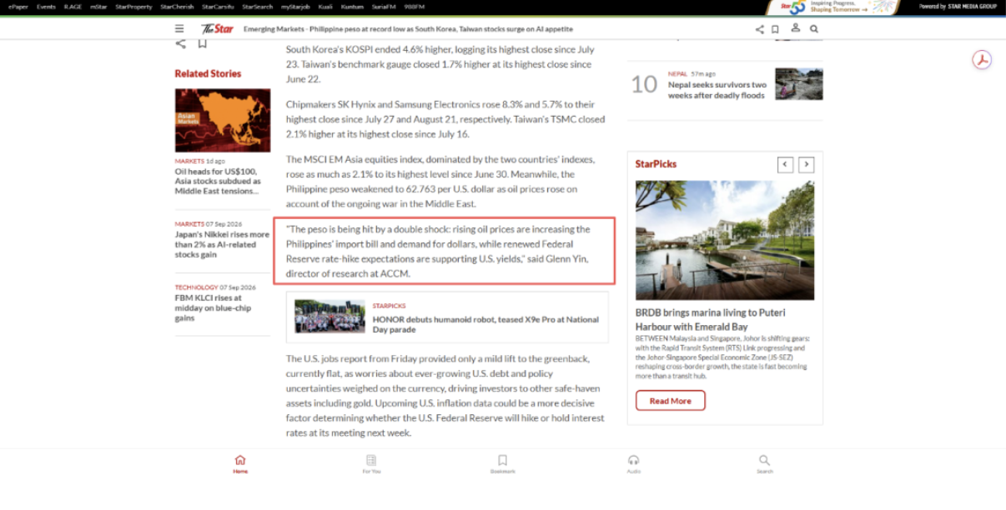The height and width of the screenshot is (510, 1006).
Task: Open user account icon
Action: (x=795, y=28)
